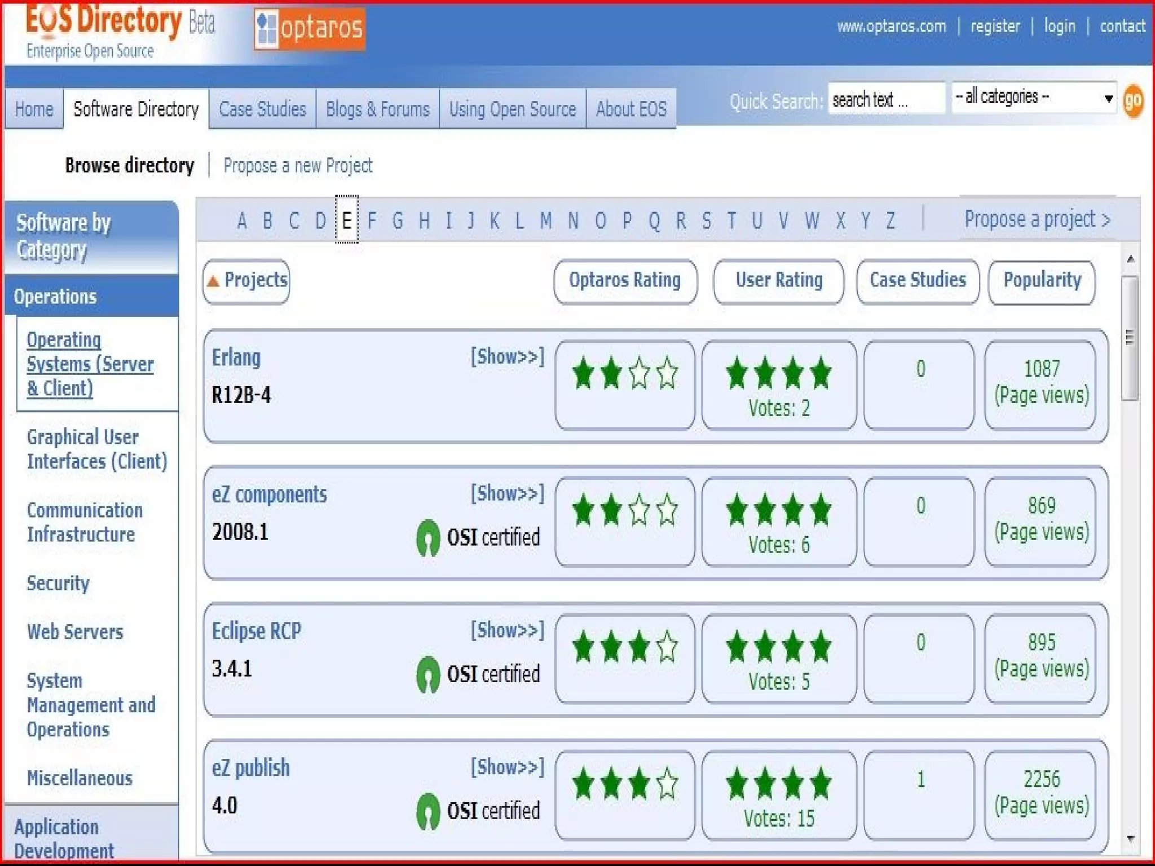Toggle Projects sort order arrow
1155x866 pixels.
[x=213, y=281]
